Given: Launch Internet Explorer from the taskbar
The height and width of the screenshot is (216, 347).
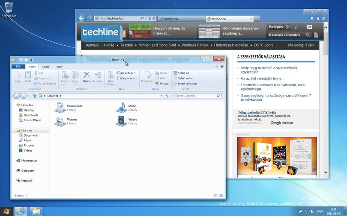Looking at the screenshot, I should pyautogui.click(x=21, y=211).
